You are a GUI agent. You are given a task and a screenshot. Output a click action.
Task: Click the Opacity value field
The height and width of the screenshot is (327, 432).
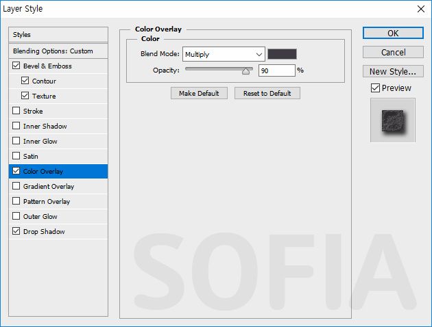click(276, 70)
